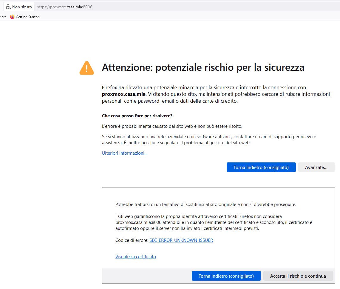Open the "Visualizza certificato" link
The height and width of the screenshot is (289, 340).
pos(135,257)
